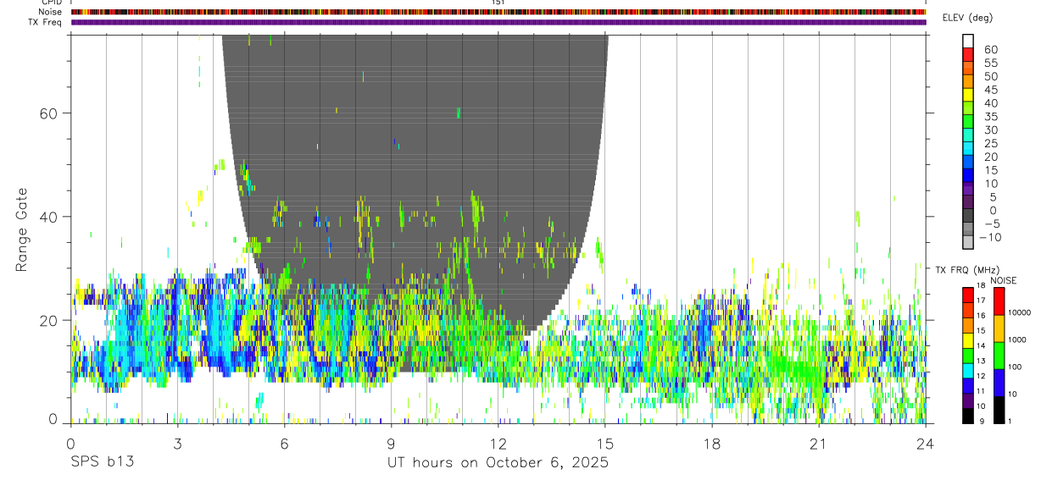Click the purple TX Freq strip above the plot
This screenshot has height=480, width=1041.
tap(498, 22)
